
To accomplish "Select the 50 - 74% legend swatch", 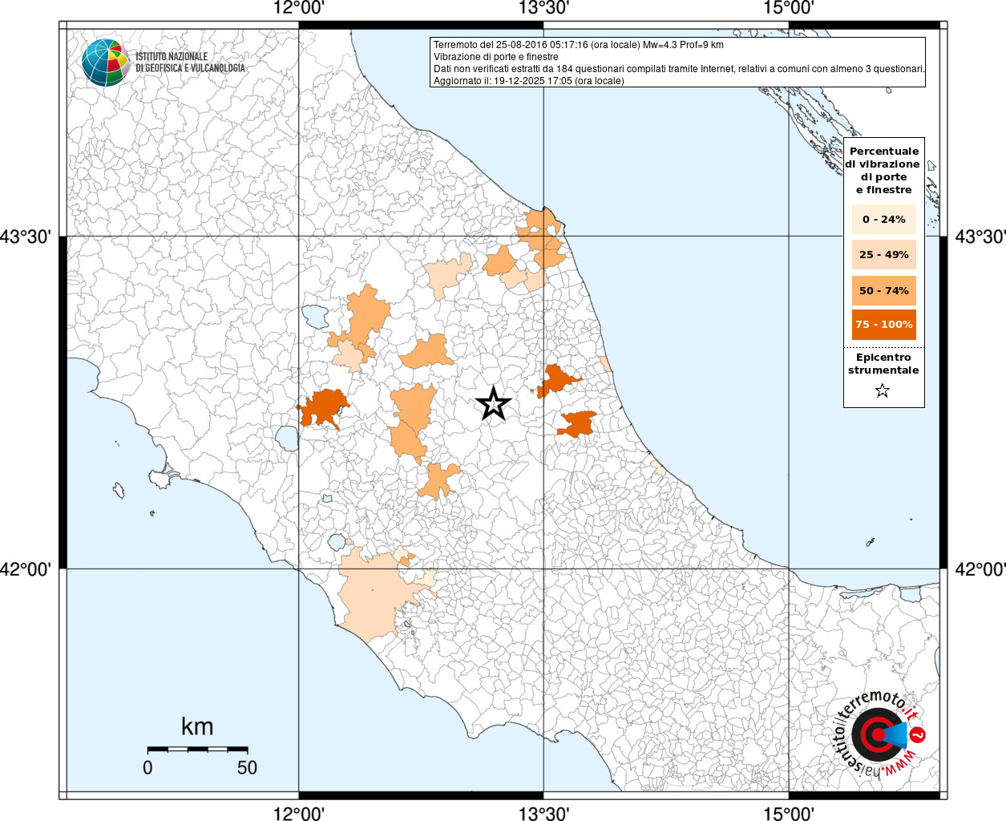I will point(884,290).
